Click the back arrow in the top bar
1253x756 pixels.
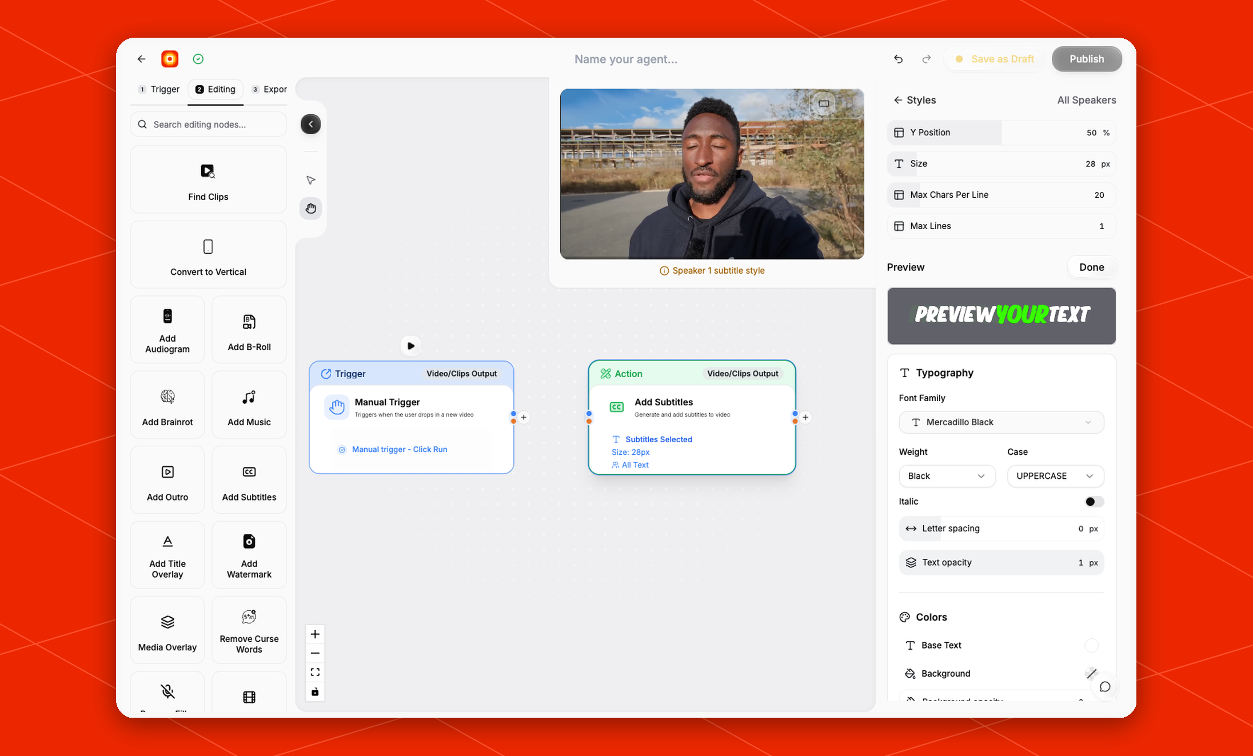click(x=141, y=59)
